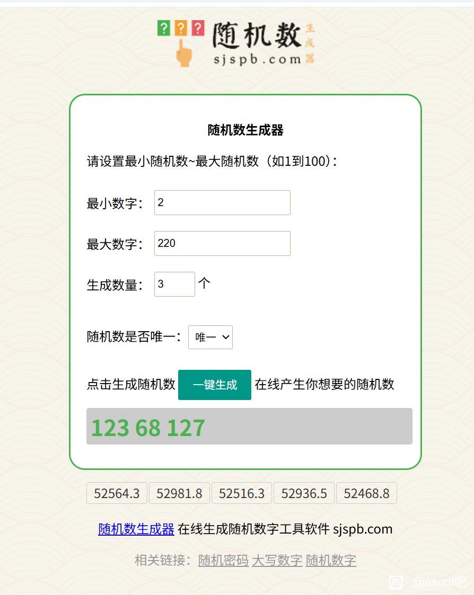Select the 生成数量 quantity field
This screenshot has height=595, width=474.
tap(174, 285)
